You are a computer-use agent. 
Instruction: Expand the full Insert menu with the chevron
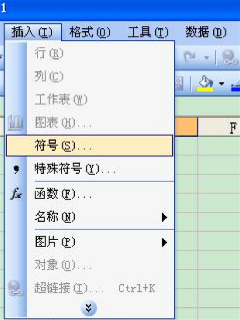[89, 308]
